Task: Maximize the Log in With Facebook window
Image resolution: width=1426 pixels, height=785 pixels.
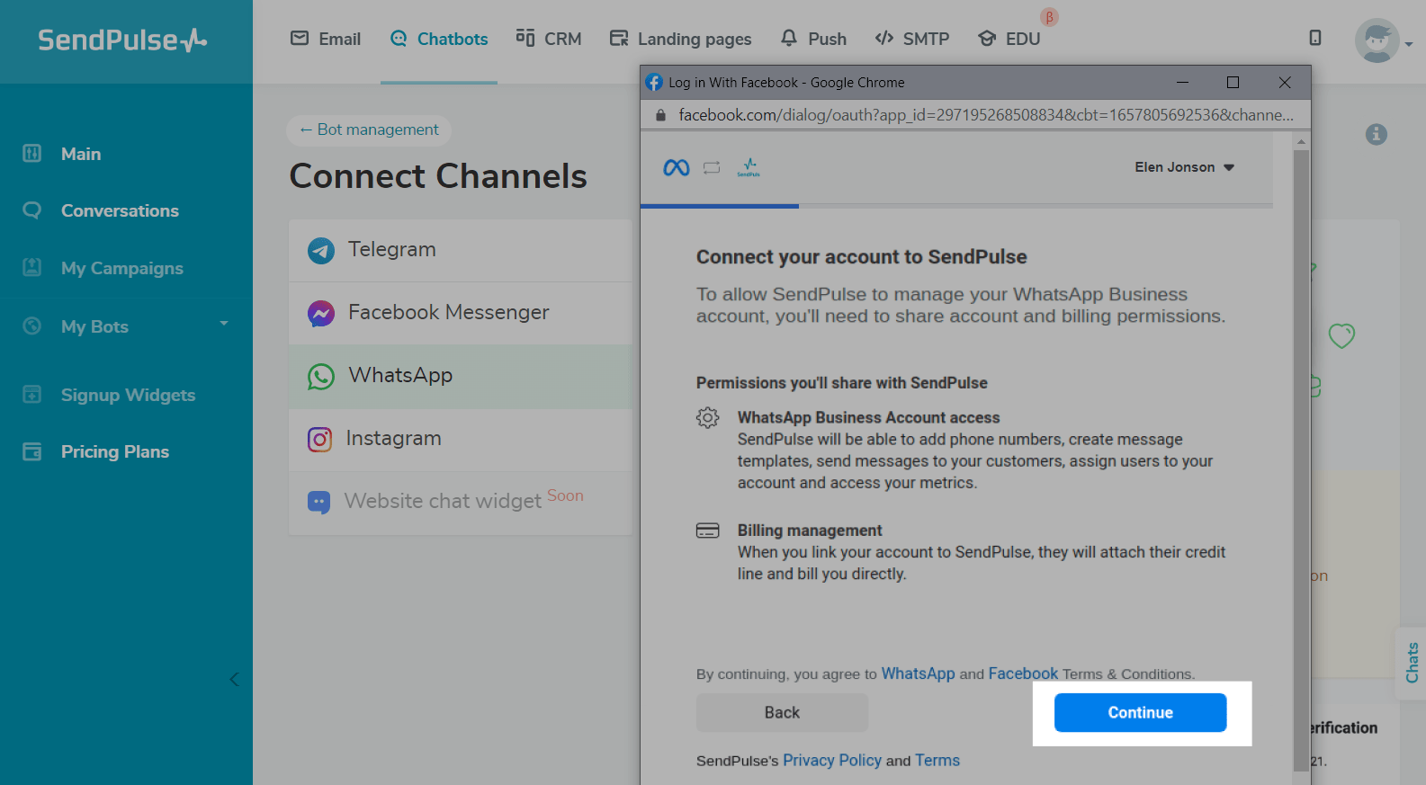Action: (x=1233, y=82)
